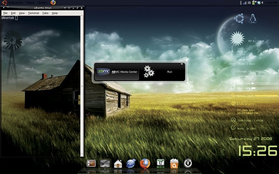
Task: Click the '598.01MiB / 1.97GiB' memory text
Action: coord(250,120)
